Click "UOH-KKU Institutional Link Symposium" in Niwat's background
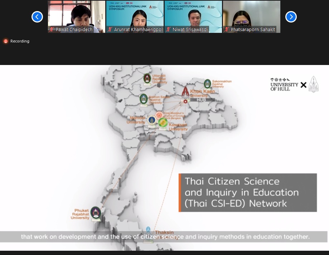This screenshot has height=255, width=329. [x=186, y=7]
